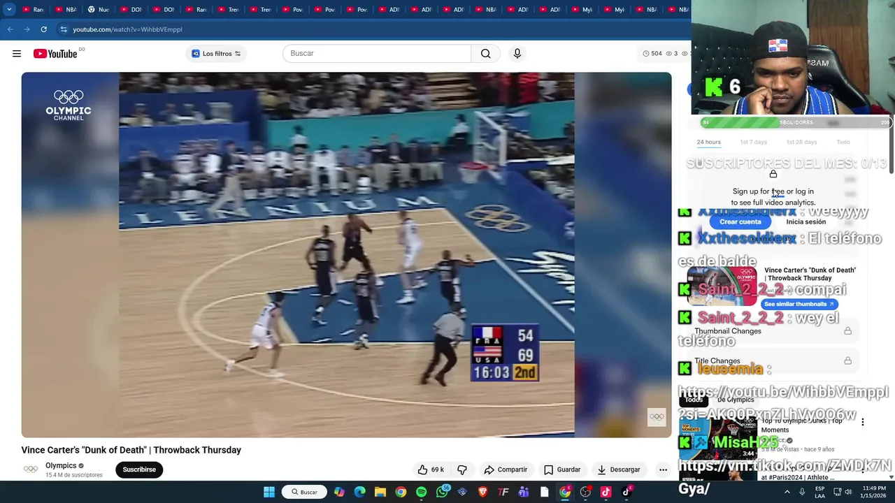This screenshot has height=503, width=895.
Task: Open more actions three-dot menu under video
Action: (x=663, y=469)
